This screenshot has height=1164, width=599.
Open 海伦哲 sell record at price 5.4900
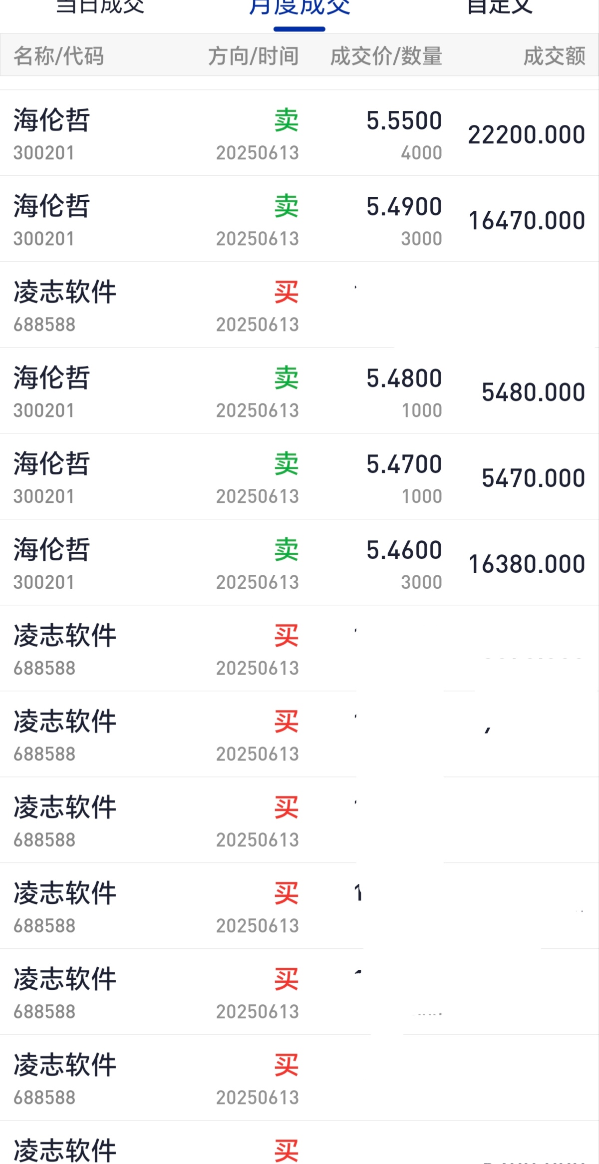pos(299,219)
